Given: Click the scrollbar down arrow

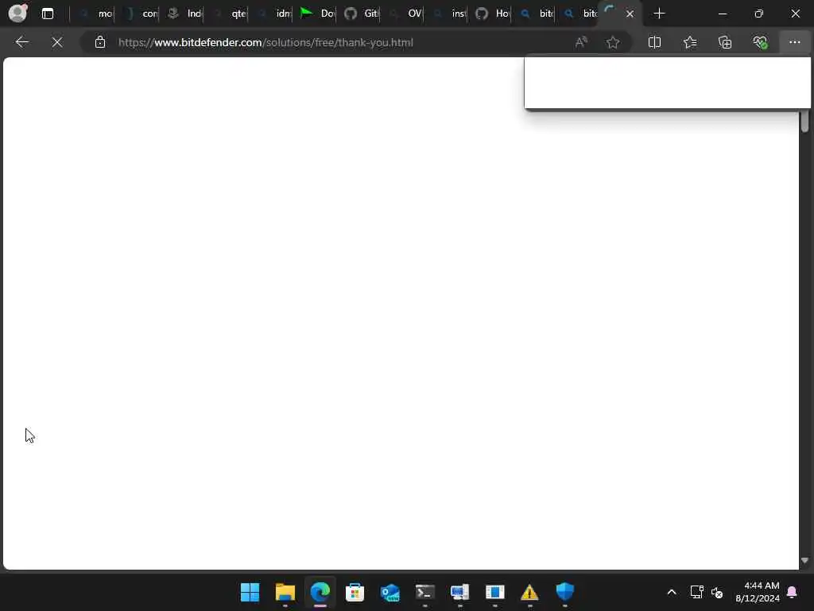Looking at the screenshot, I should click(x=804, y=561).
